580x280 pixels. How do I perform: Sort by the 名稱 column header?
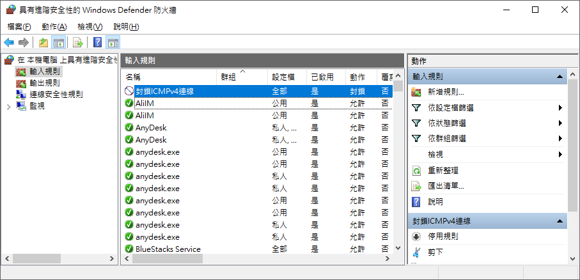tap(169, 77)
